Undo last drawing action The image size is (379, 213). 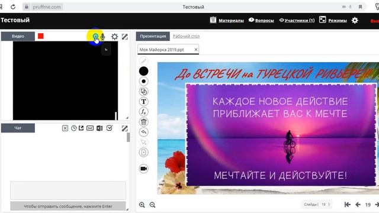143,132
